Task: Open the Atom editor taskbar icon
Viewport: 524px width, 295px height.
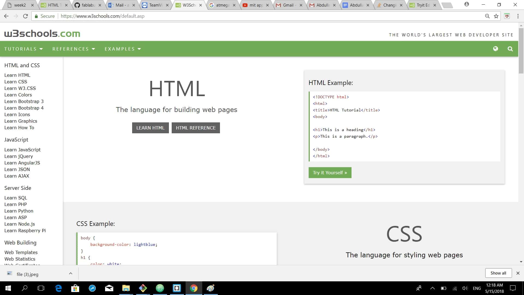Action: pyautogui.click(x=160, y=288)
